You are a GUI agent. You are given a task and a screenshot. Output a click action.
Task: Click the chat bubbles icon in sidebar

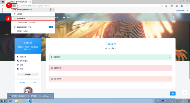[x=18, y=61]
